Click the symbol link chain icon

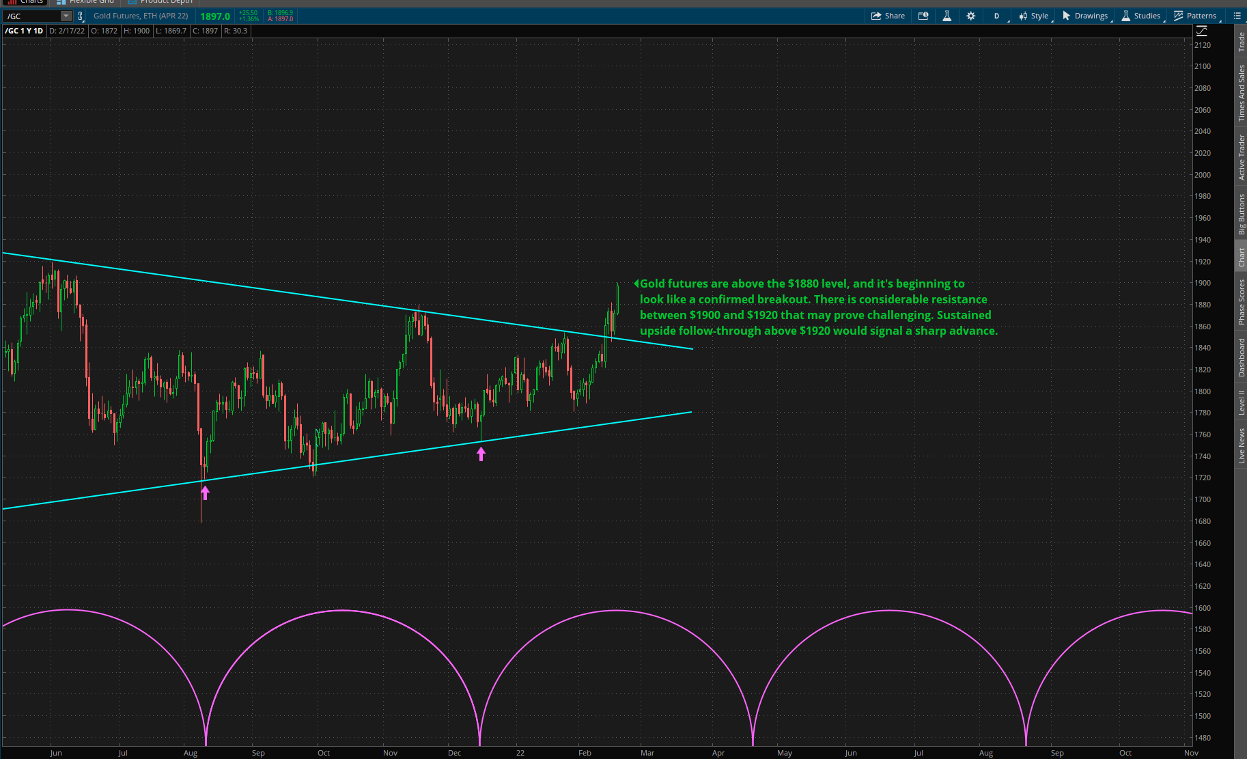click(x=81, y=16)
